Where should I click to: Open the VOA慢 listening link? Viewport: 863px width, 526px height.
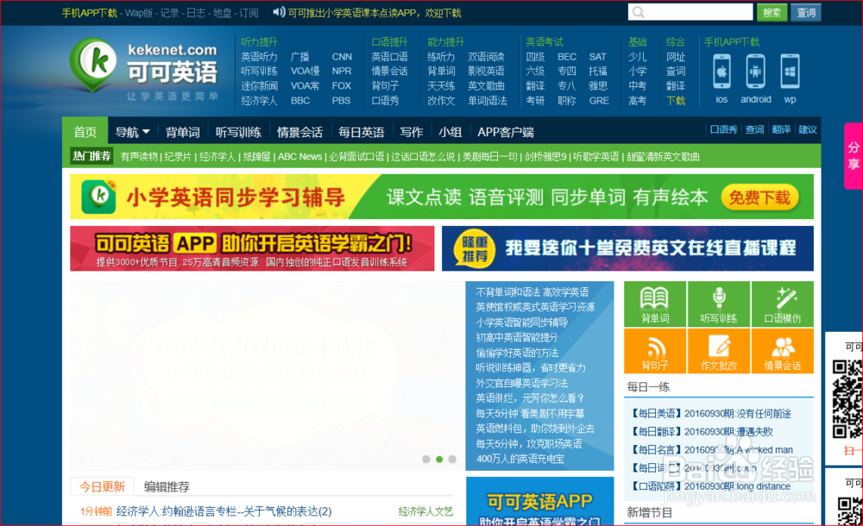click(x=305, y=71)
